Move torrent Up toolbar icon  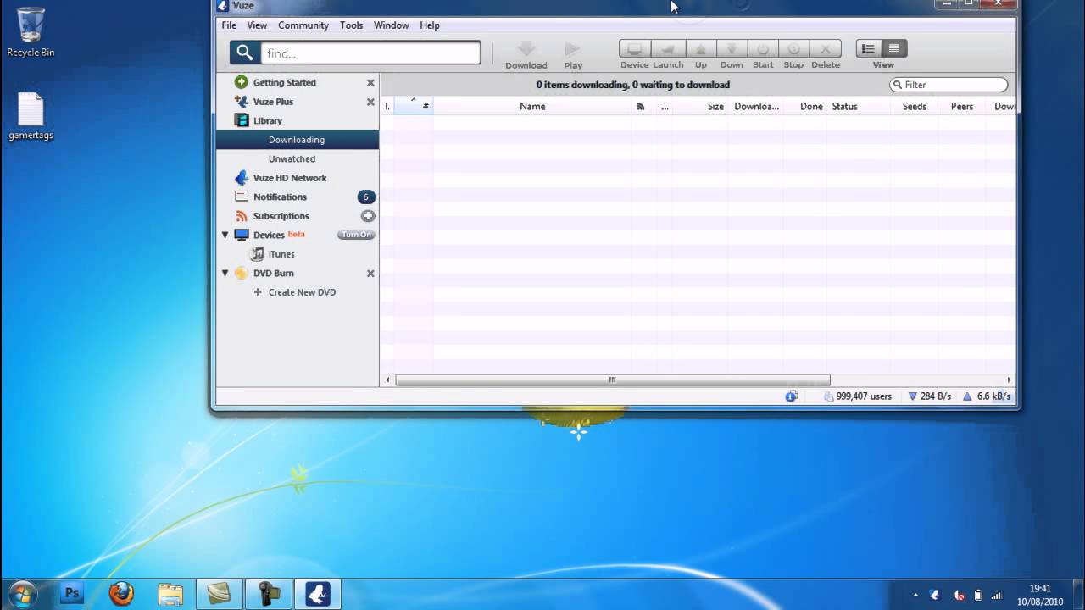[701, 49]
